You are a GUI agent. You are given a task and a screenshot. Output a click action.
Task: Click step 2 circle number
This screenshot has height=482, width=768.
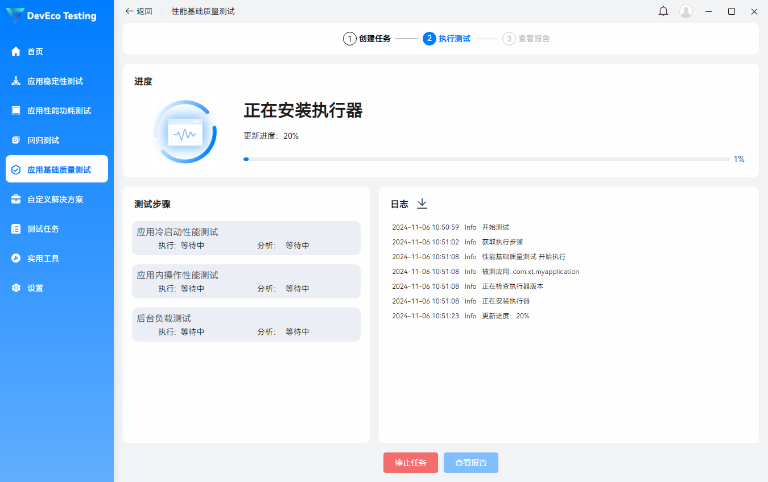pyautogui.click(x=429, y=39)
